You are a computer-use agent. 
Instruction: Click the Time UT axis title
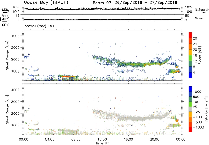point(102,143)
